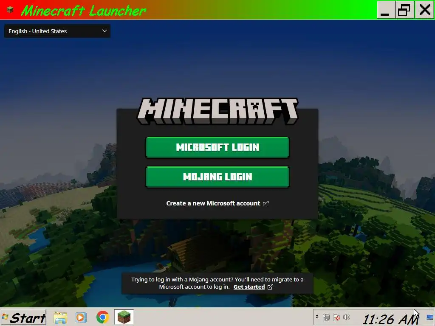The image size is (435, 326).
Task: Click the Mojang Login button
Action: coord(217,177)
